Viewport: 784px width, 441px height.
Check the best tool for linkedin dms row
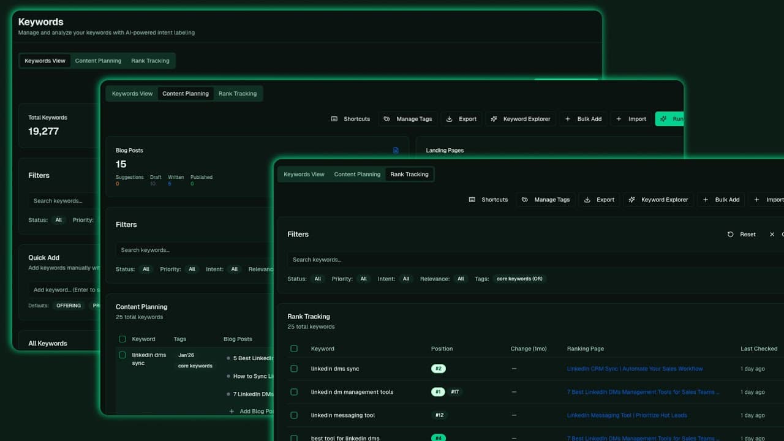(x=294, y=438)
